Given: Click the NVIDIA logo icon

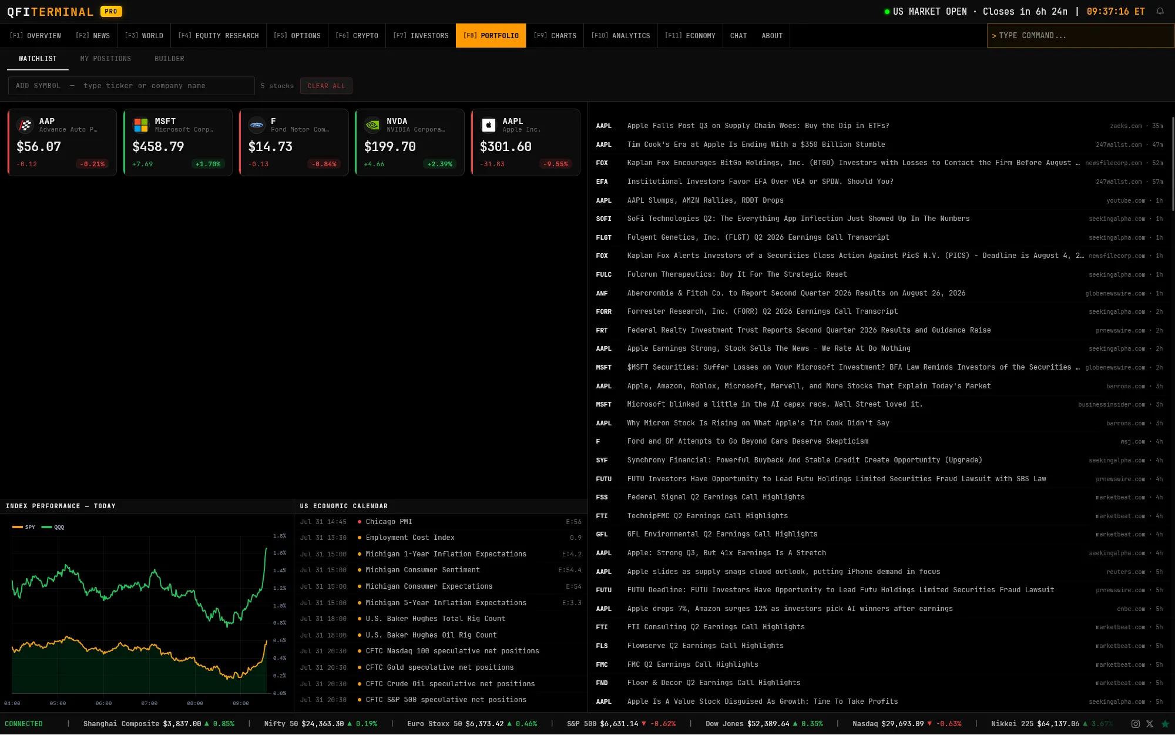Looking at the screenshot, I should (x=372, y=125).
